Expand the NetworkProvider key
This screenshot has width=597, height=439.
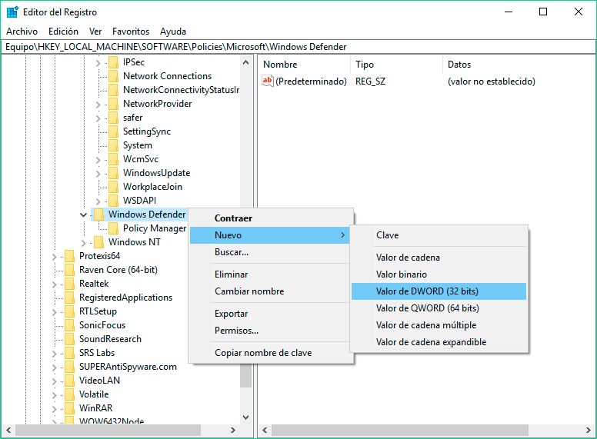pyautogui.click(x=98, y=105)
